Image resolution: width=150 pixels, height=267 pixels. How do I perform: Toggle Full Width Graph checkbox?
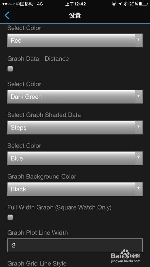pyautogui.click(x=10, y=217)
